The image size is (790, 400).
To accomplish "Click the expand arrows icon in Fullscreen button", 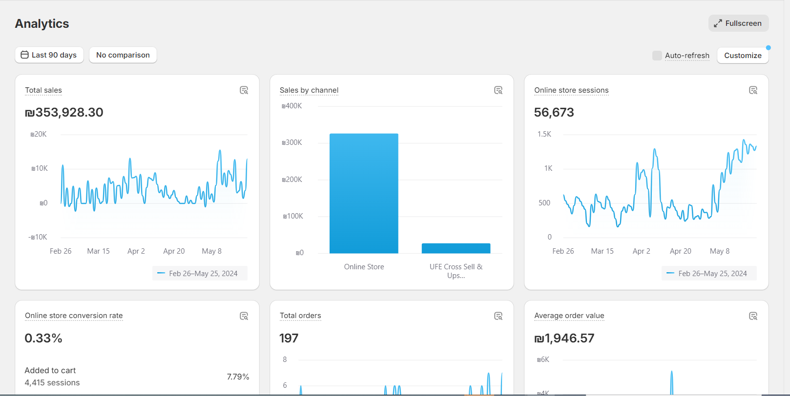I will [718, 23].
